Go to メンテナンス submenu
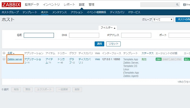Image resolution: width=190 pixels, height=108 pixels. 60,12
